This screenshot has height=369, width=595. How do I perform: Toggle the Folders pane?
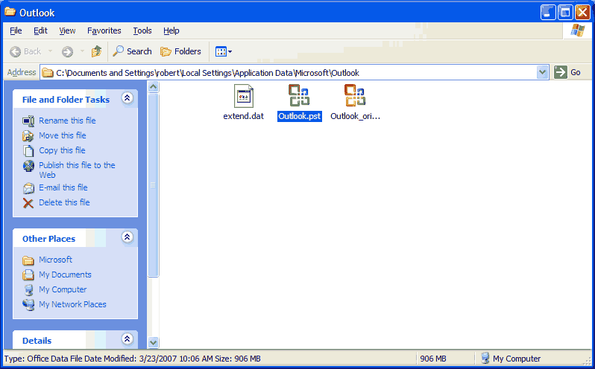point(180,51)
